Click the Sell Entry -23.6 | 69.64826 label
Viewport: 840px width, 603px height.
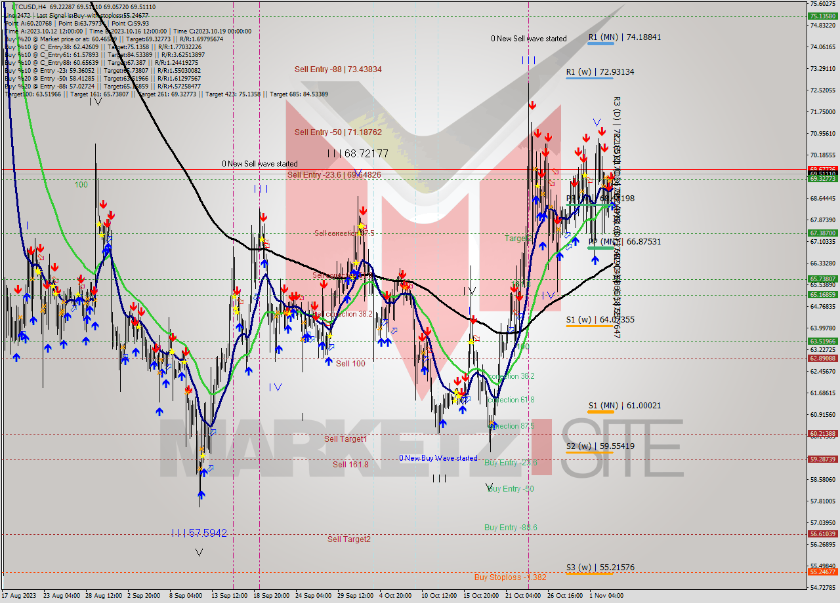pos(334,175)
